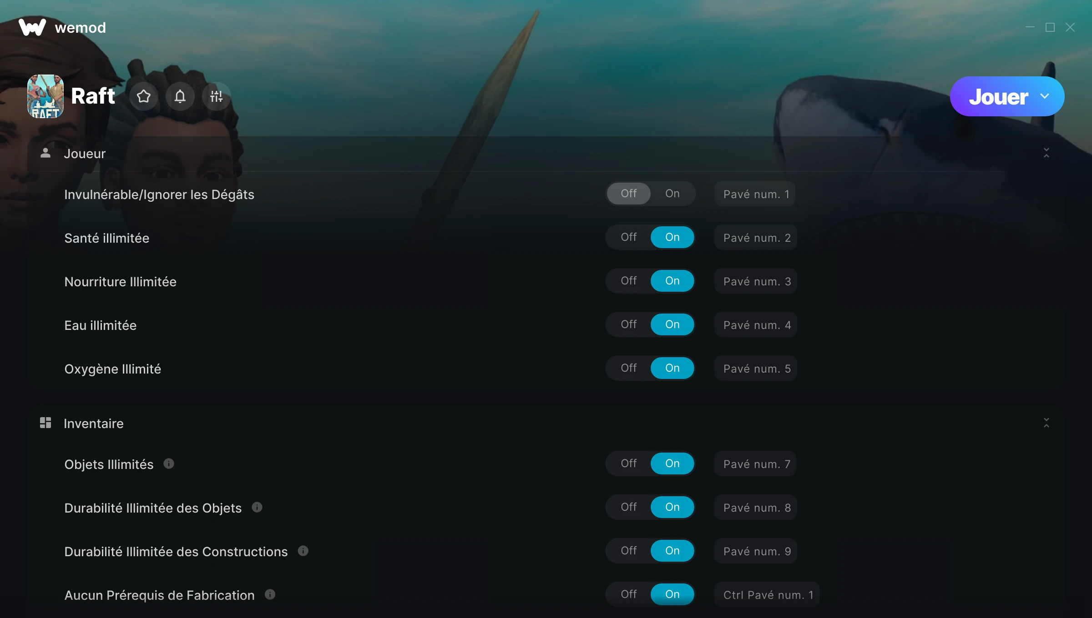
Task: Click the Raft game thumbnail
Action: 45,96
